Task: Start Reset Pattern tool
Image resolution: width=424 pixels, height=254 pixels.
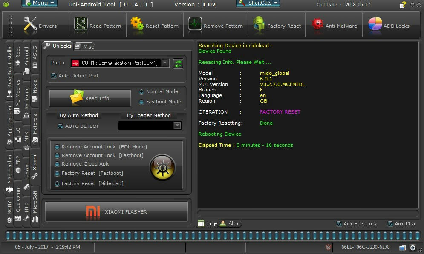Action: pos(155,26)
